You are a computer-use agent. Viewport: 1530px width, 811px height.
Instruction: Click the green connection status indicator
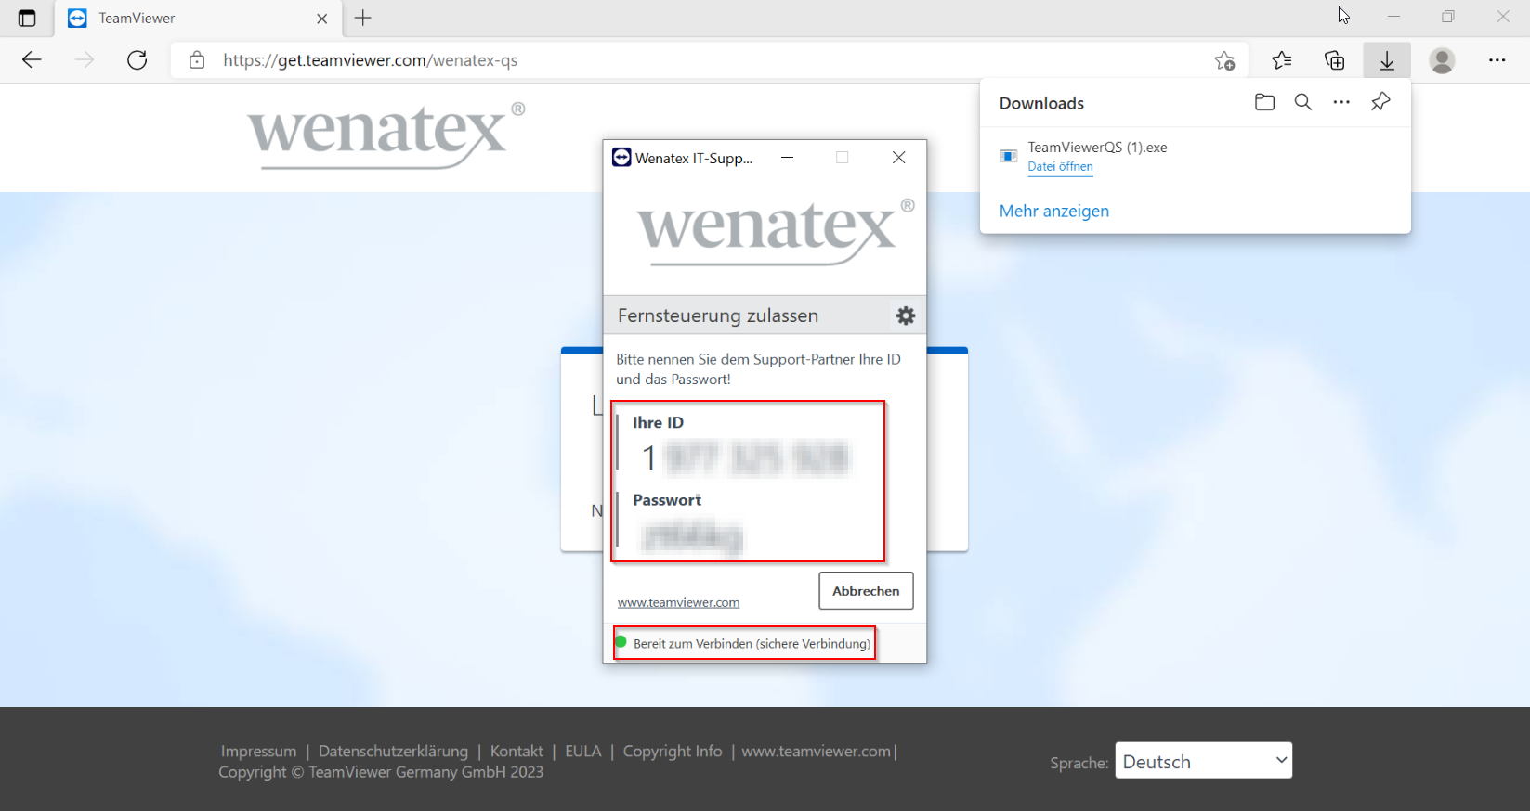621,642
